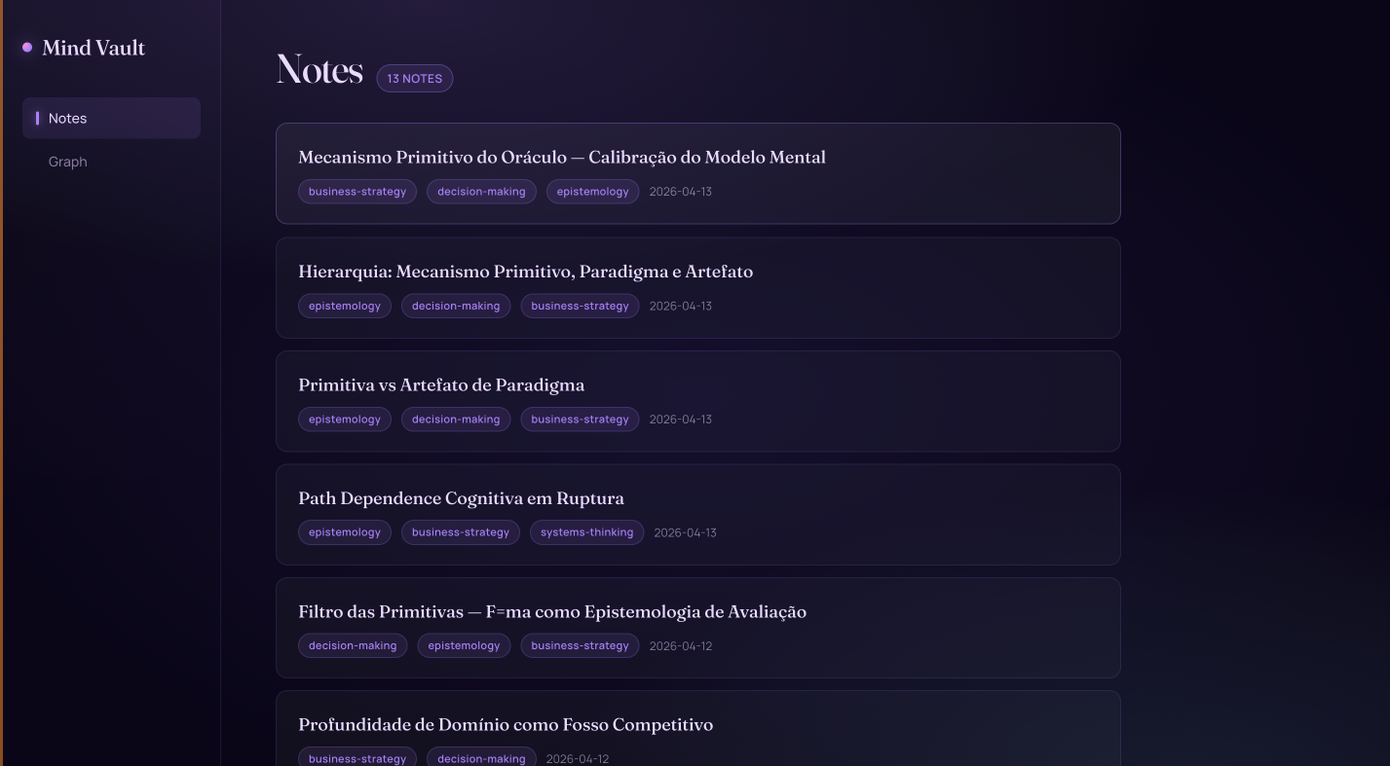Select the epistemology tag under the Hierarquia note

point(345,305)
